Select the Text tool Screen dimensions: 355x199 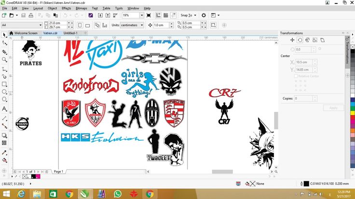4,109
